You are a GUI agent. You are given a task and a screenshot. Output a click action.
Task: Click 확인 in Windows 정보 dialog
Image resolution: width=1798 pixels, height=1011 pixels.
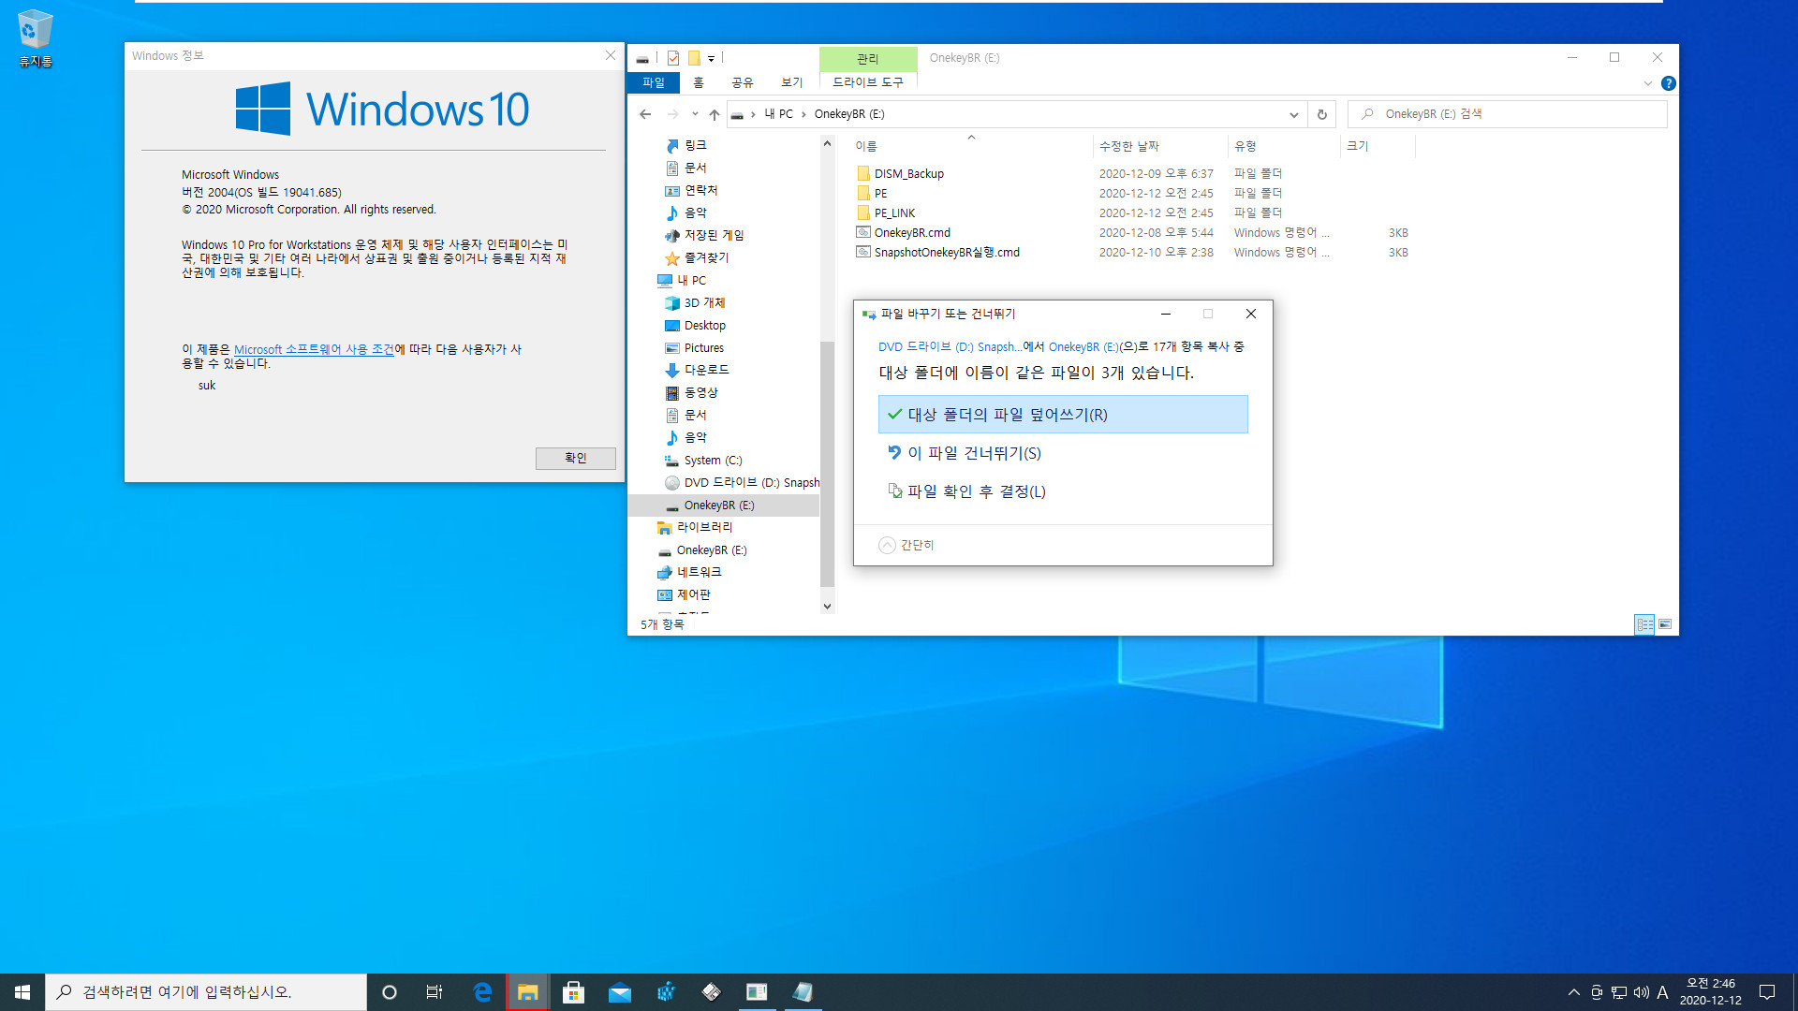click(575, 458)
